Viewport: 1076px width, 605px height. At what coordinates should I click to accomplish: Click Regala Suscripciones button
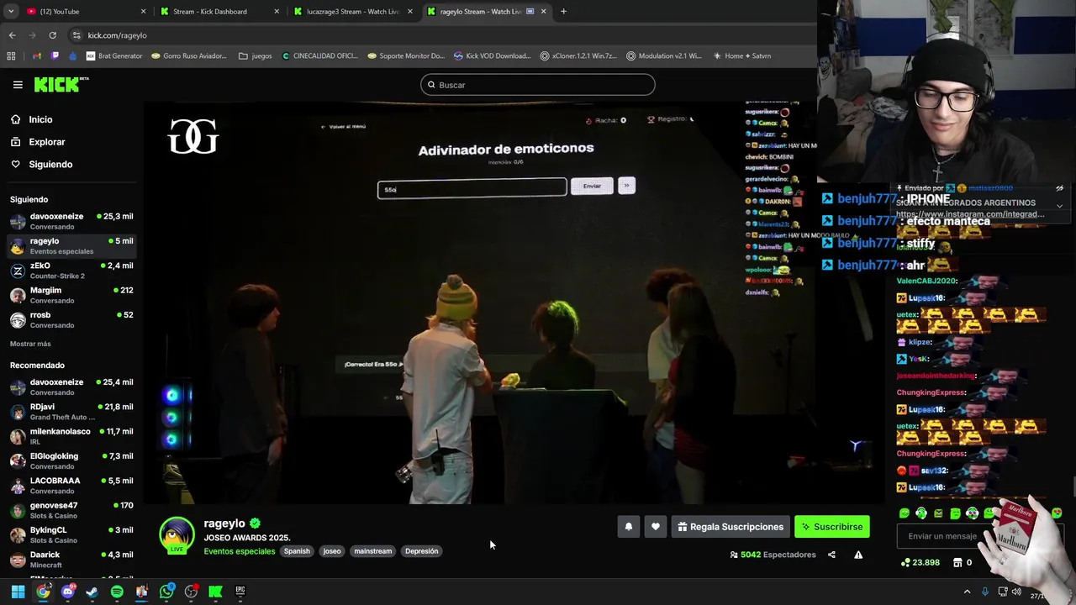(x=731, y=527)
